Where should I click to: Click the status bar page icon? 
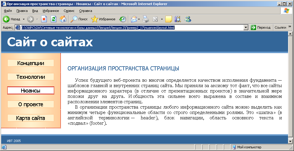pos(4,147)
